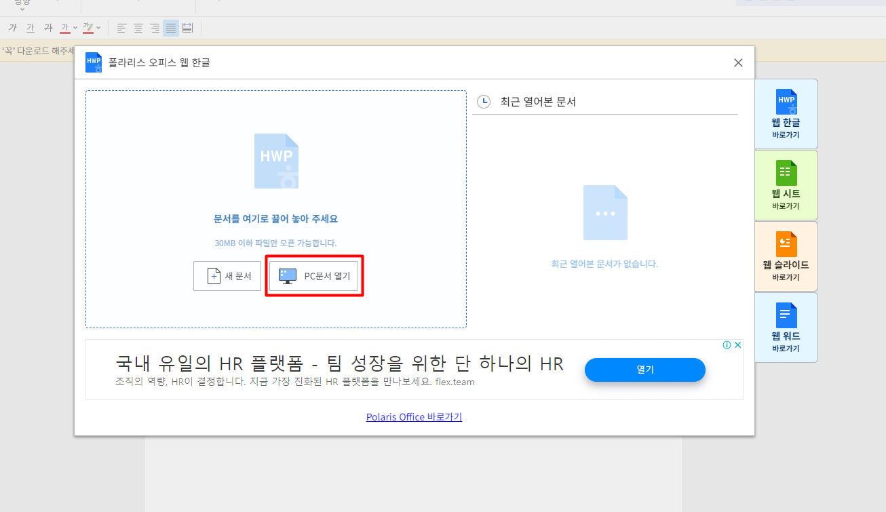Align paragraph text to the right
886x512 pixels.
(155, 28)
